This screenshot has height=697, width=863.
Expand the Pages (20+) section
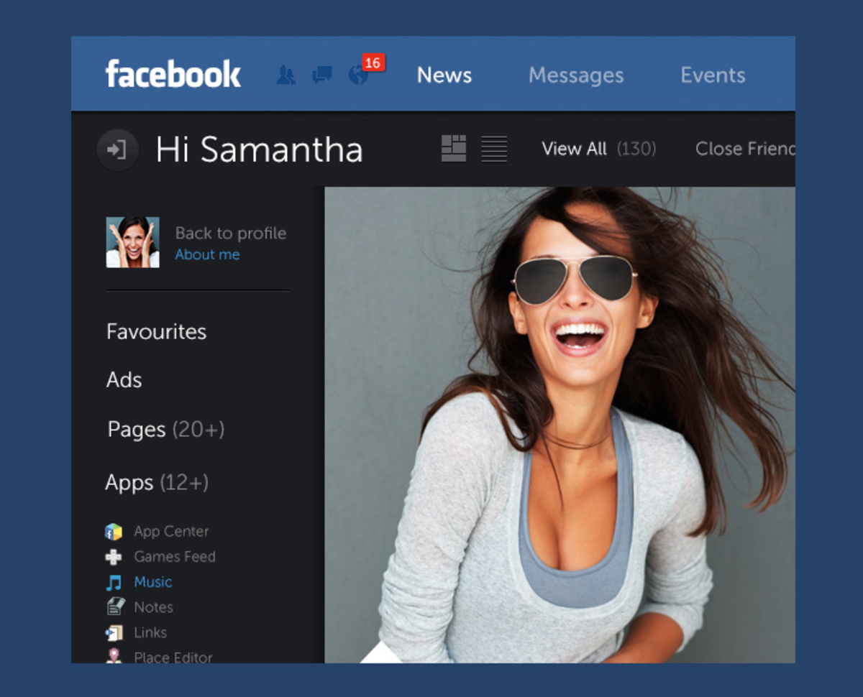(x=165, y=429)
